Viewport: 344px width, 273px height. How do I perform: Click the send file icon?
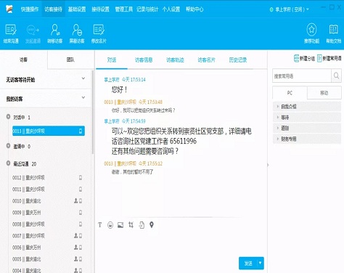tap(142, 225)
